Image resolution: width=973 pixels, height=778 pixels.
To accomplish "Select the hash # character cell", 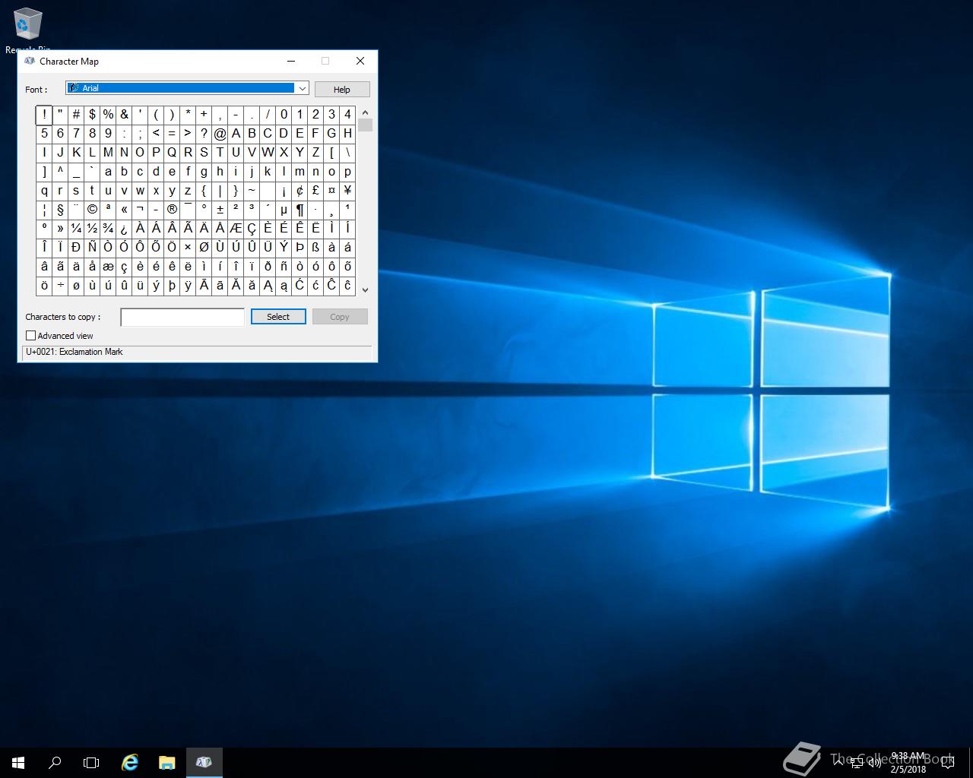I will [x=76, y=115].
